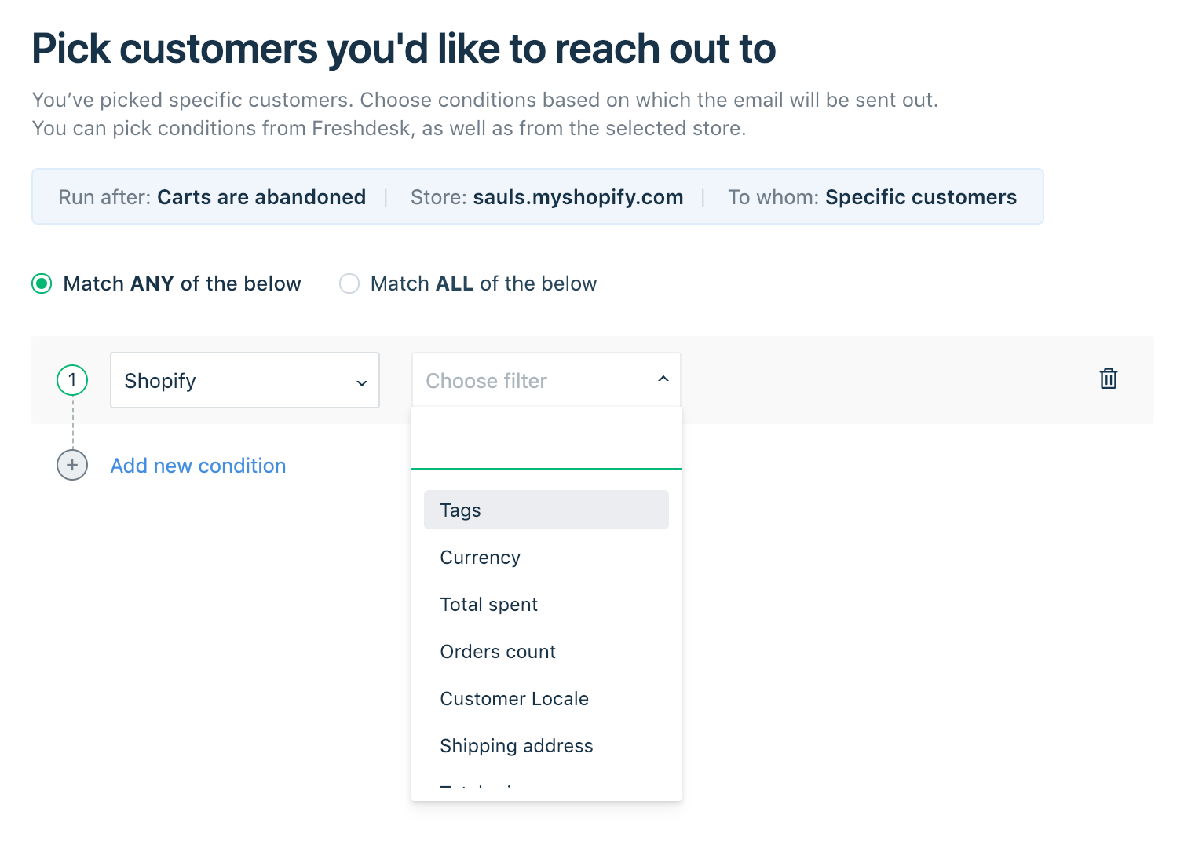Delete condition 1 with the trash icon

(1108, 379)
